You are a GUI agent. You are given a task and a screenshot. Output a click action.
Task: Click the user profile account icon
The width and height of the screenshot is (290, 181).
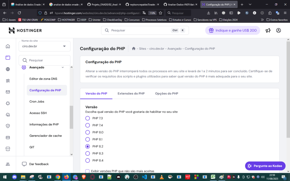[278, 31]
